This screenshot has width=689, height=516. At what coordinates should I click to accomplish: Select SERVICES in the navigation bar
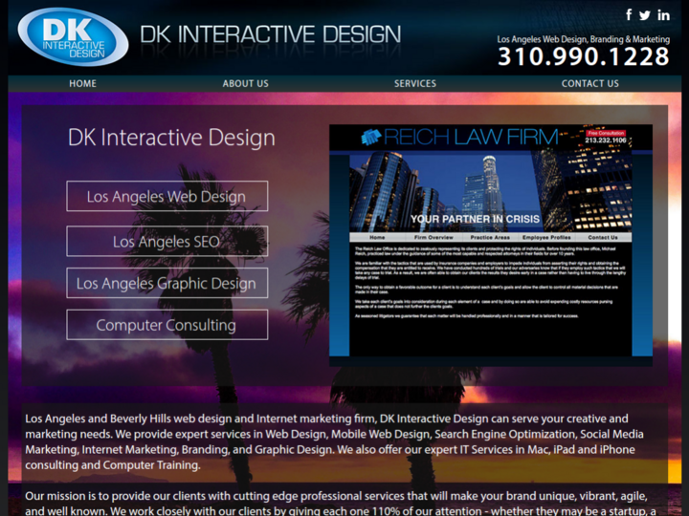click(x=414, y=83)
